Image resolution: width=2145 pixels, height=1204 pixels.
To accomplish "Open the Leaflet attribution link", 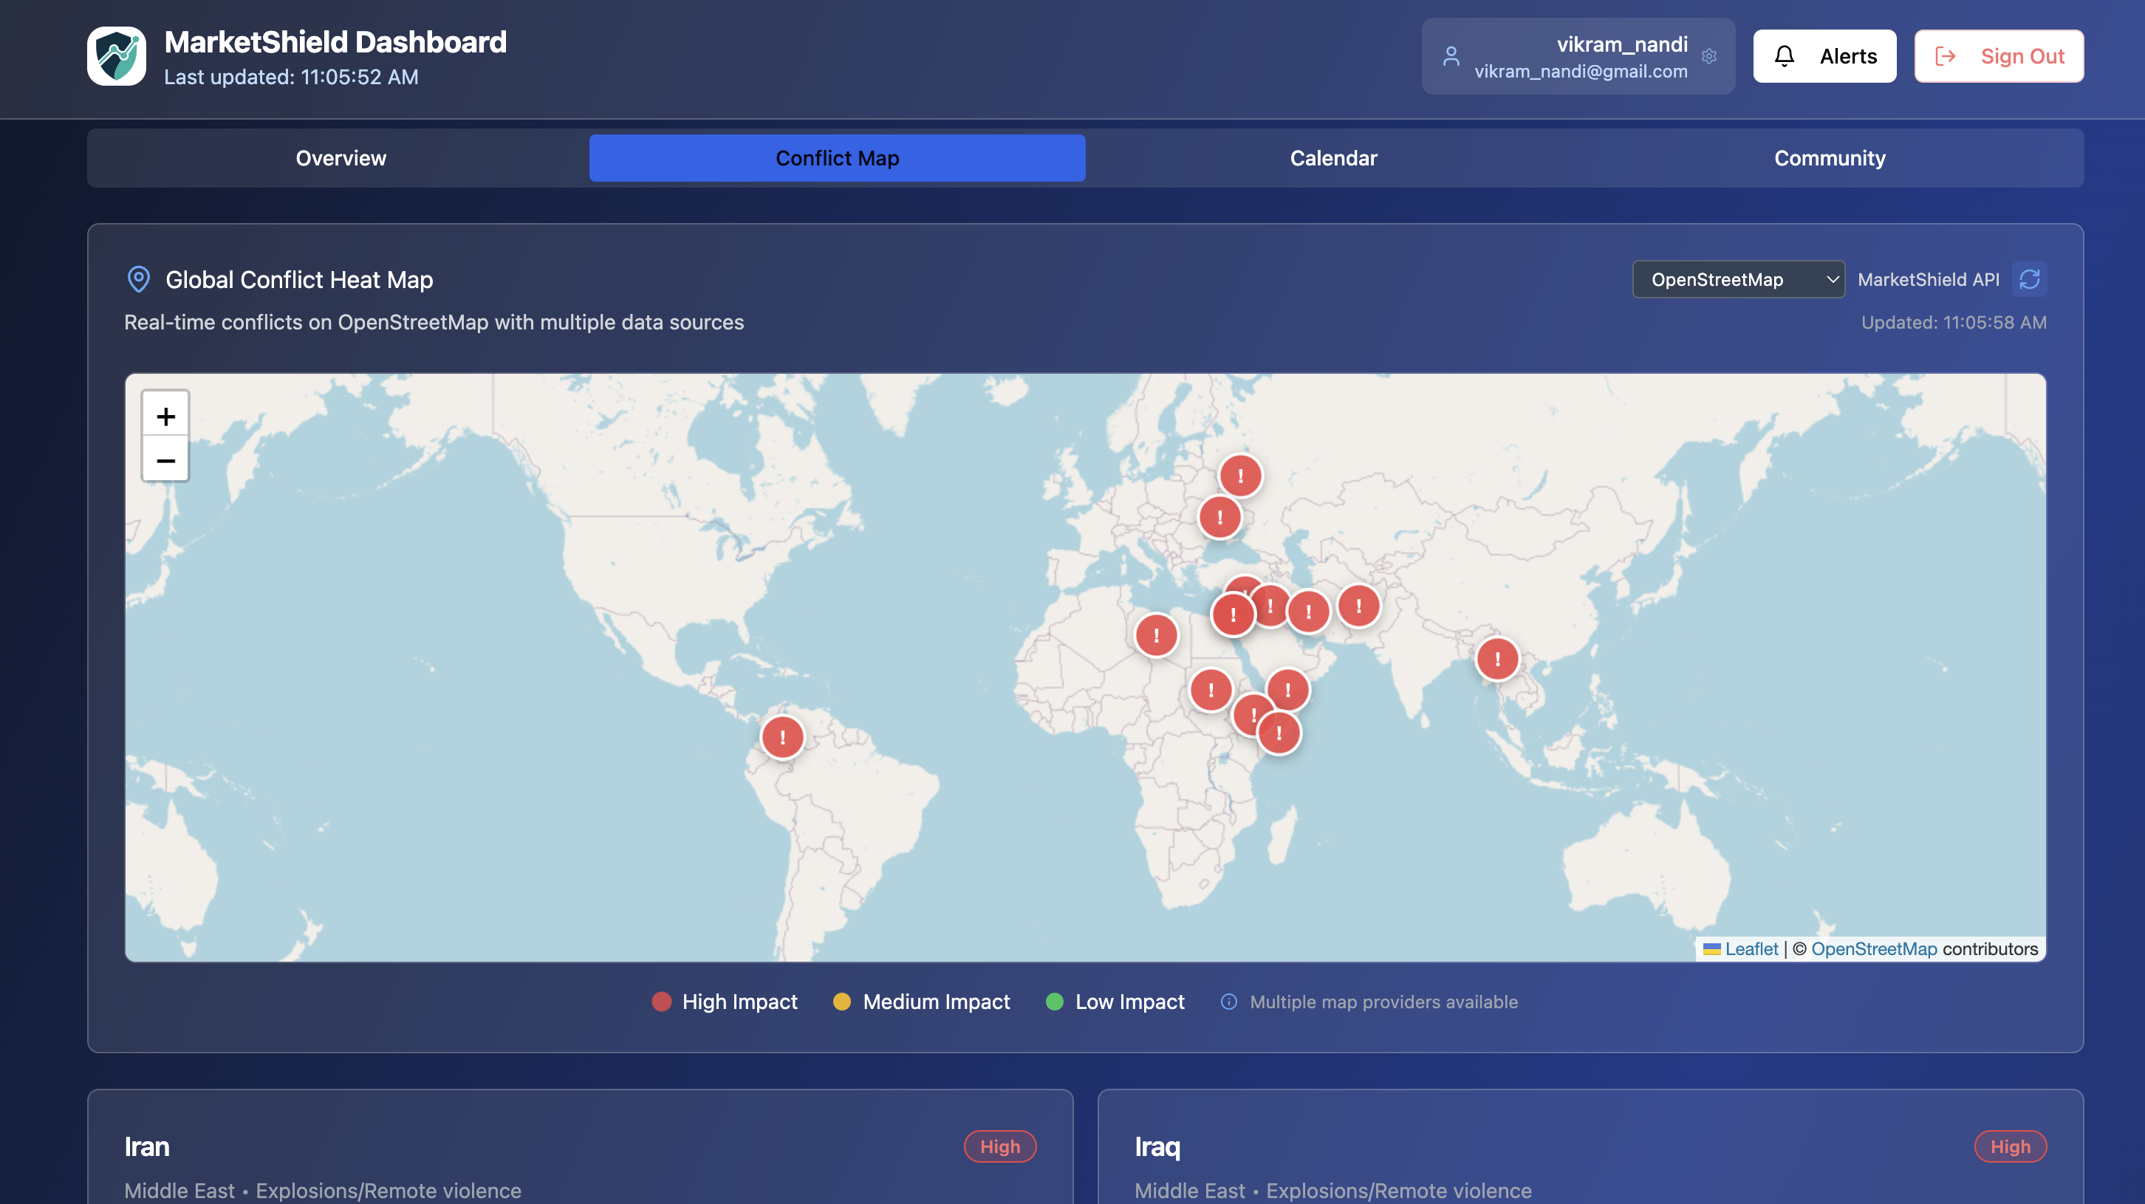I will coord(1751,949).
